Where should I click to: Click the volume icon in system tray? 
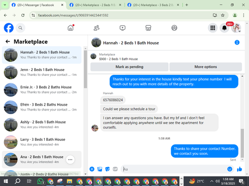click(x=217, y=182)
